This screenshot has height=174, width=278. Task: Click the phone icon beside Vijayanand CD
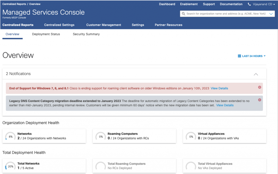tap(249, 4)
